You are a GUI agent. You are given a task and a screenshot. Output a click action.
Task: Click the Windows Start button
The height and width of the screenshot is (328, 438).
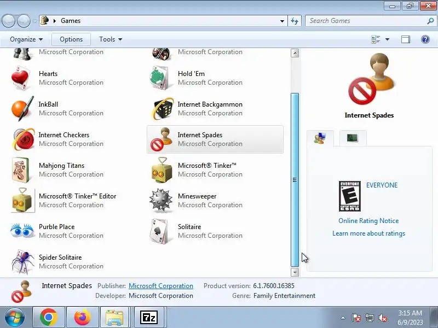coord(14,317)
